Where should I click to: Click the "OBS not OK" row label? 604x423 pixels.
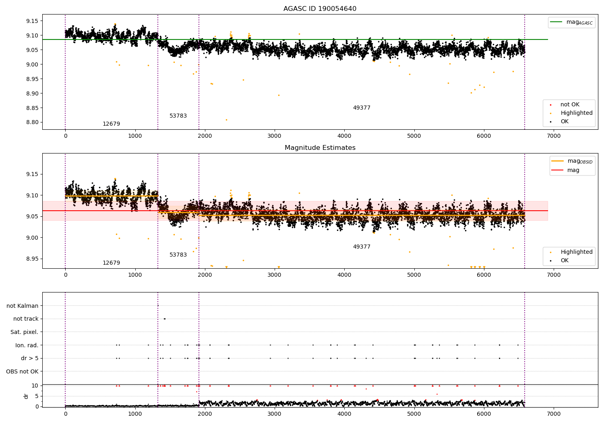22,371
